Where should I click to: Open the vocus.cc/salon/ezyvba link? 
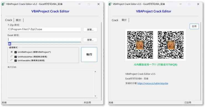pyautogui.click(x=153, y=83)
